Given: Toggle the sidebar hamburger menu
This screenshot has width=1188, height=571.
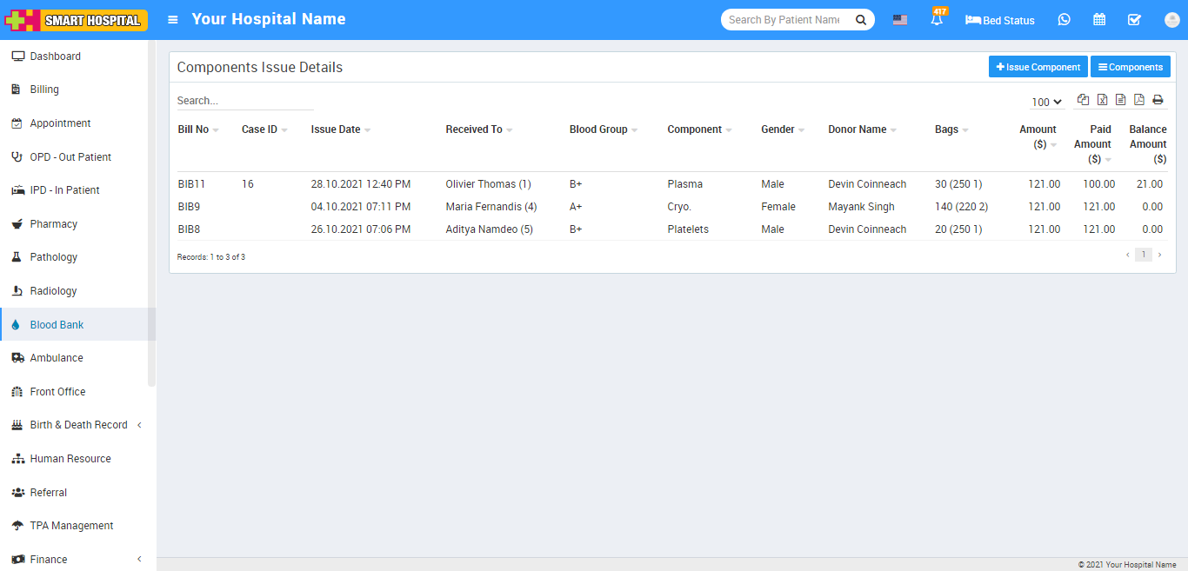Looking at the screenshot, I should [173, 20].
